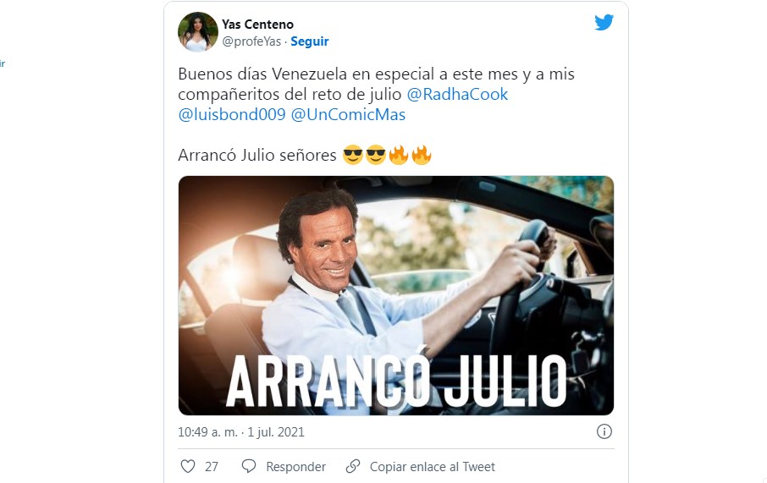Image resolution: width=767 pixels, height=483 pixels.
Task: Click the 10:49 a. m. · 1 jul. 2021 timestamp
Action: pyautogui.click(x=241, y=432)
